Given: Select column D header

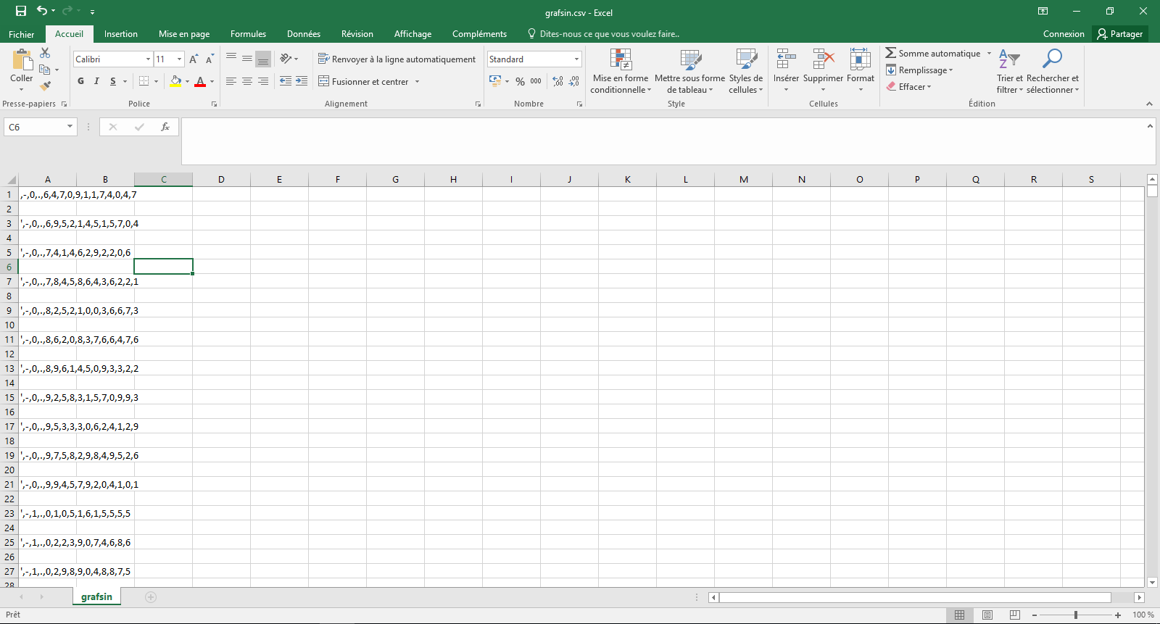Looking at the screenshot, I should click(x=221, y=180).
